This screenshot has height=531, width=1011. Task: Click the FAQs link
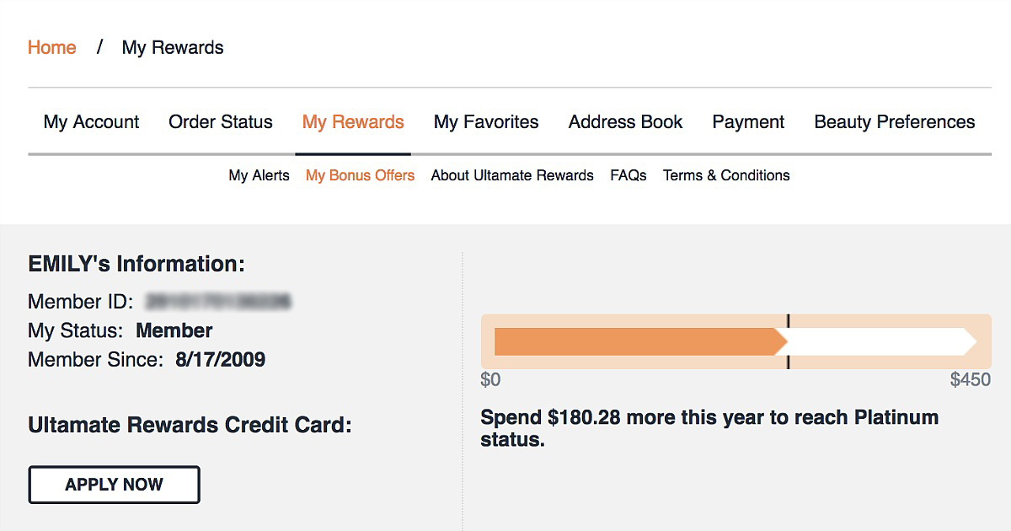coord(629,175)
